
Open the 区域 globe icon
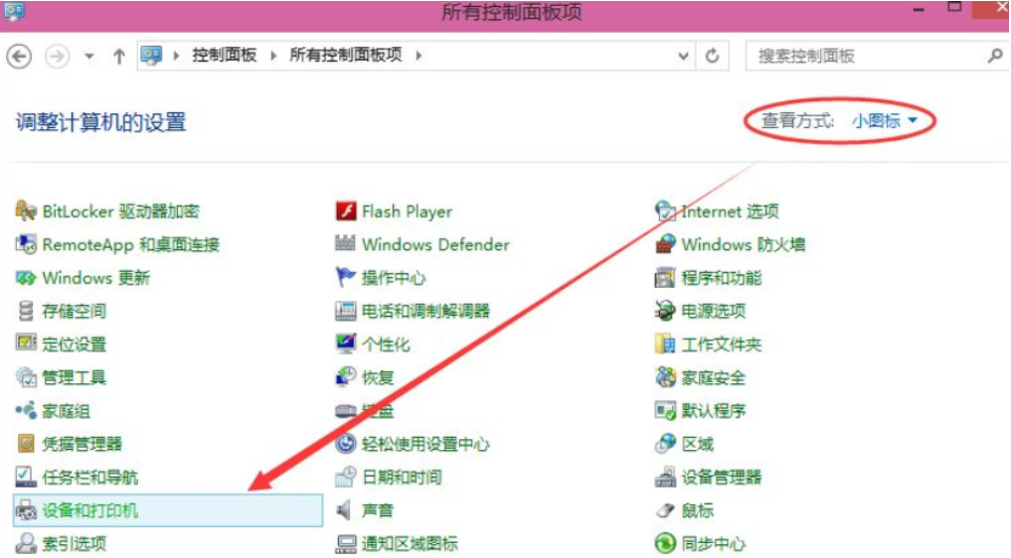(x=665, y=443)
